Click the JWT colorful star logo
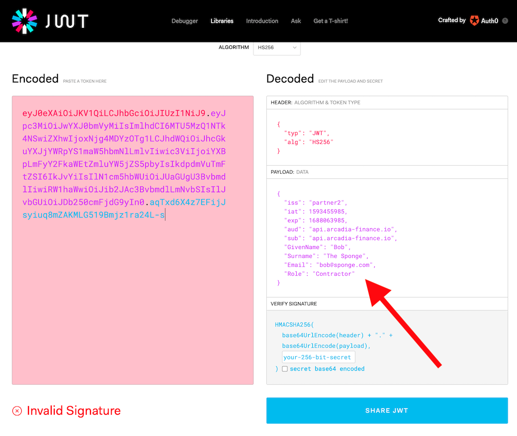 (24, 21)
